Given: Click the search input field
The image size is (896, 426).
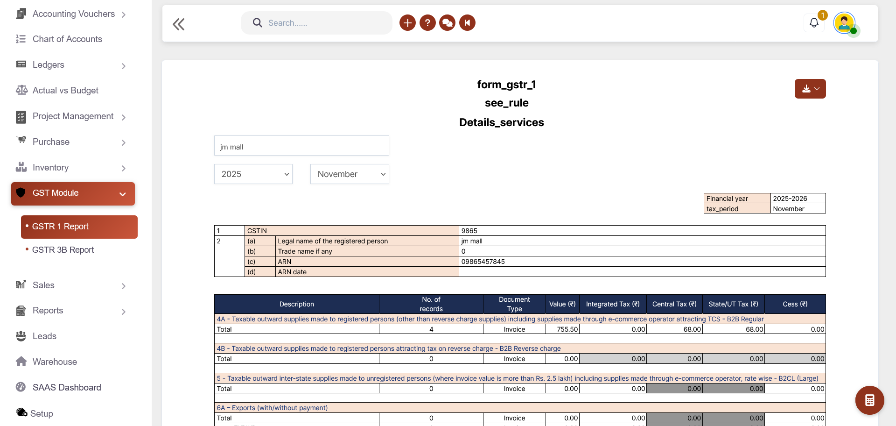Looking at the screenshot, I should coord(322,23).
